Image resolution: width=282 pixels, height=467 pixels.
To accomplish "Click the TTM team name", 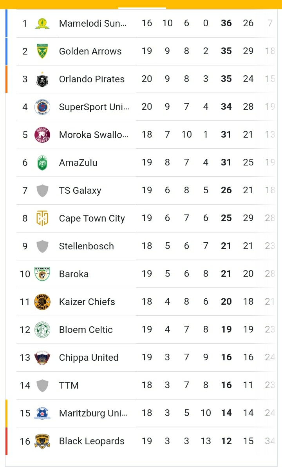I will [x=69, y=385].
